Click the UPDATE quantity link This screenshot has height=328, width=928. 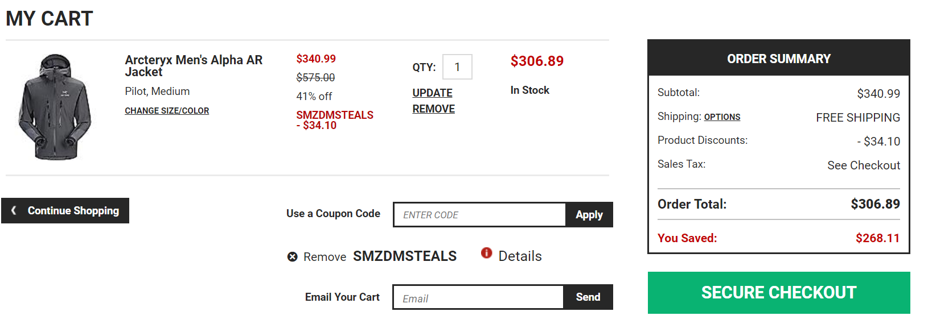coord(432,93)
